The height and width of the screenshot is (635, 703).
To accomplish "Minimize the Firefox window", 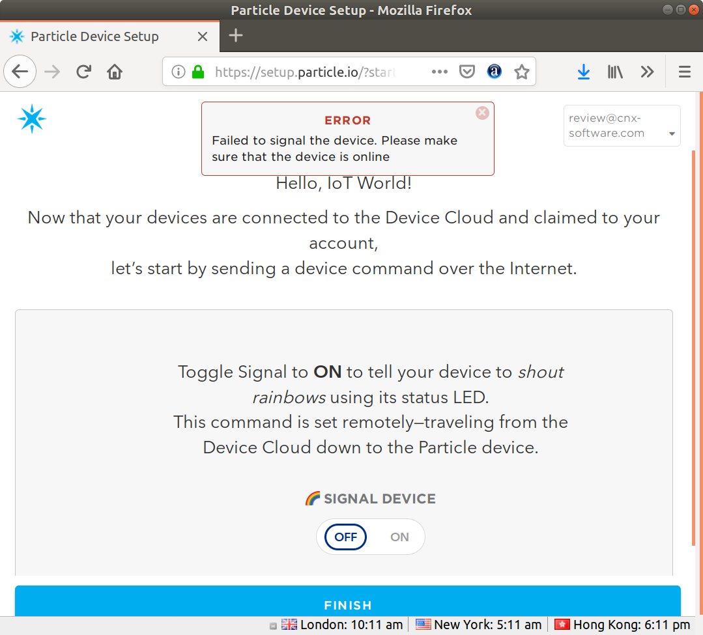I will point(668,10).
